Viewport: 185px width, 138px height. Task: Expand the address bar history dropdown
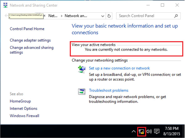103,16
